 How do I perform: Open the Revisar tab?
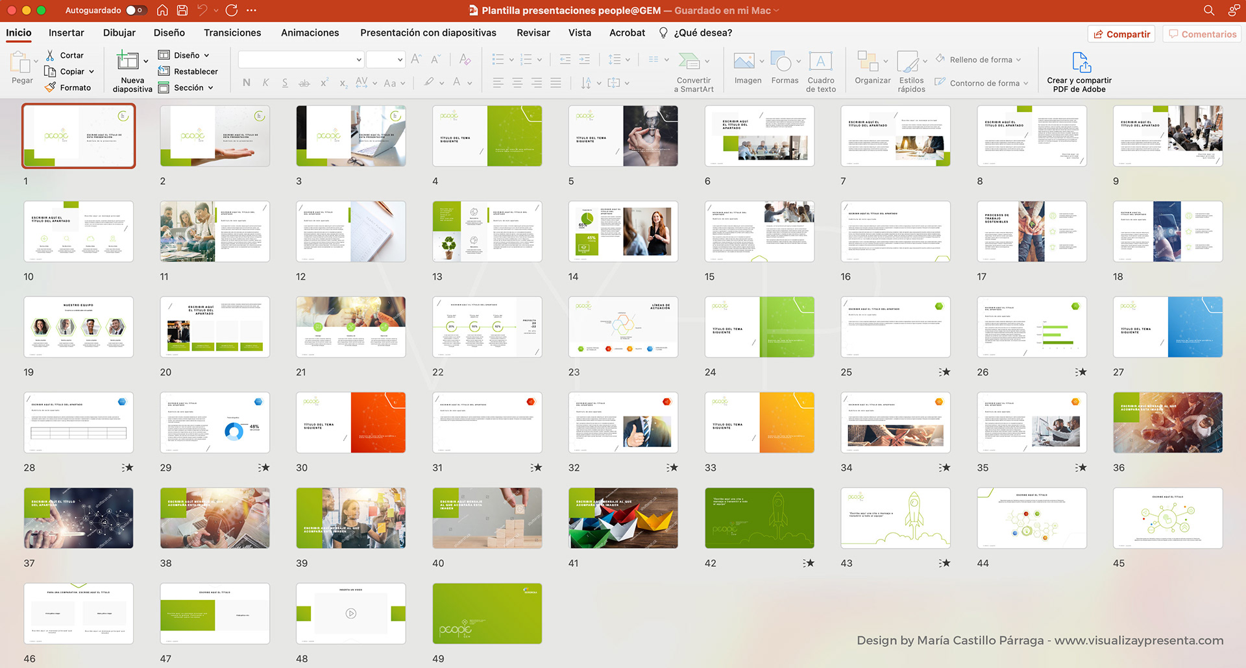(x=533, y=32)
